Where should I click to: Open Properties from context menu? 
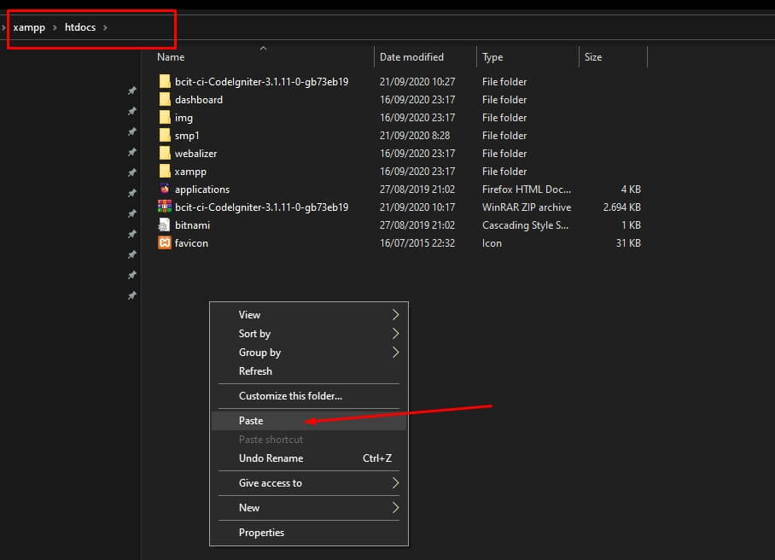[x=261, y=533]
